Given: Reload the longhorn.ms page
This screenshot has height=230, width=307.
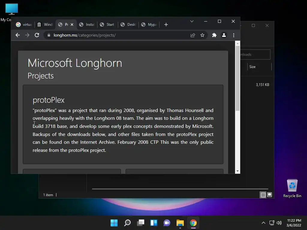Looking at the screenshot, I should point(37,35).
